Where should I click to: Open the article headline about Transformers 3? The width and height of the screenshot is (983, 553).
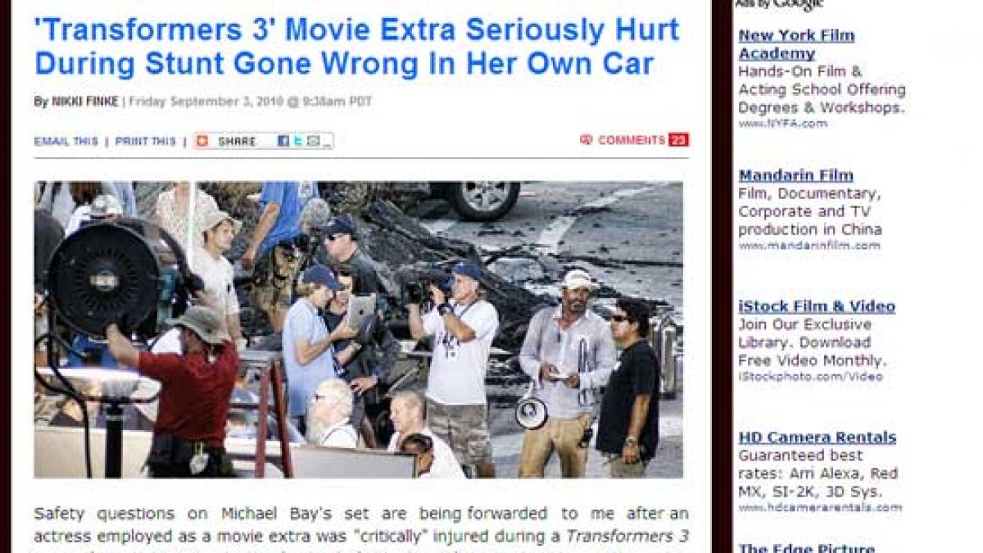click(357, 46)
